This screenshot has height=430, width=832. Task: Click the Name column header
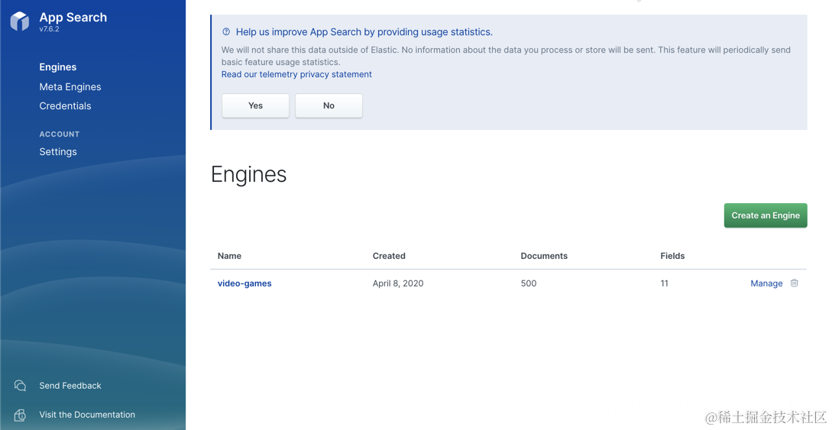point(229,256)
